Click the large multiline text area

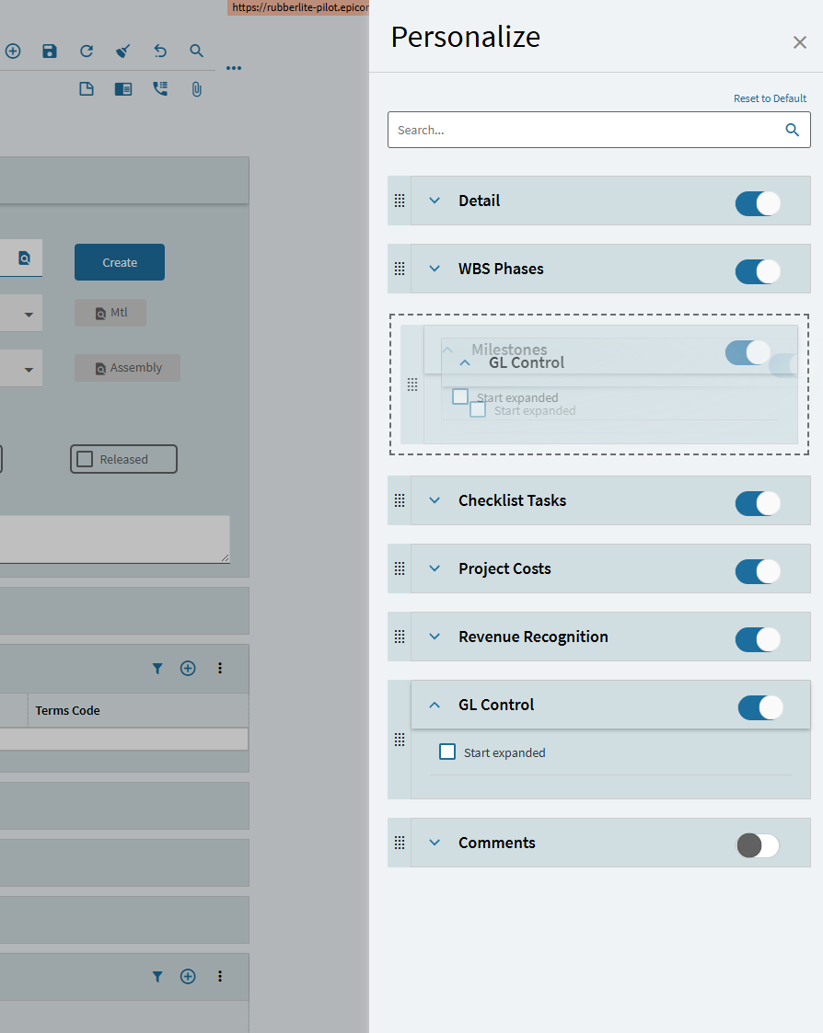114,540
